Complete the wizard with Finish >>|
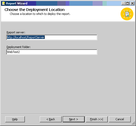 [x=97, y=119]
